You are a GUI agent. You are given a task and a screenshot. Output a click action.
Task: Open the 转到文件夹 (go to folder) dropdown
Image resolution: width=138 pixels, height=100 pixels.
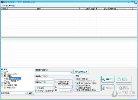pos(26,93)
